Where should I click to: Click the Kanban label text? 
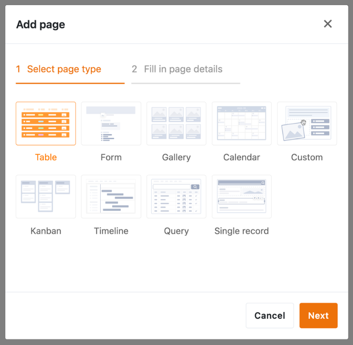coord(46,231)
